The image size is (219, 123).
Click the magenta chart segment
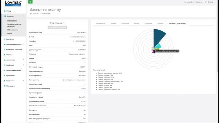[x=153, y=52]
